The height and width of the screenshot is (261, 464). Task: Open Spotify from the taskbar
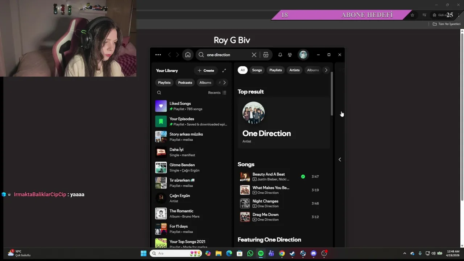(261, 253)
